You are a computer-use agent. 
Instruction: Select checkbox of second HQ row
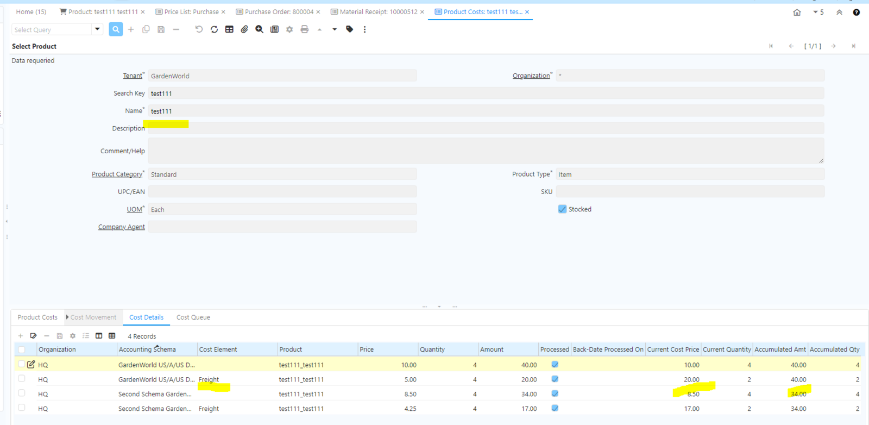pos(22,379)
